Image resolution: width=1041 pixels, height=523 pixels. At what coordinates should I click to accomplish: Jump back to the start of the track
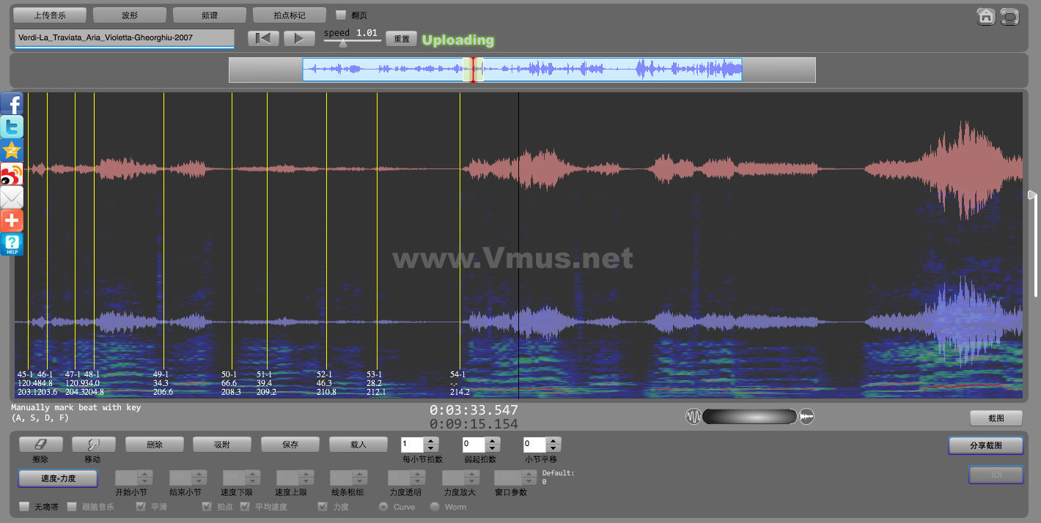[x=263, y=39]
